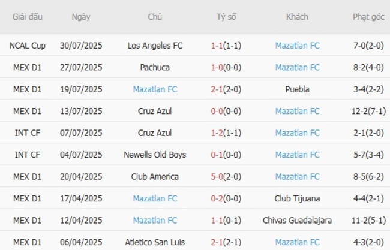Click the 'Tỷ số' column header

(x=226, y=17)
